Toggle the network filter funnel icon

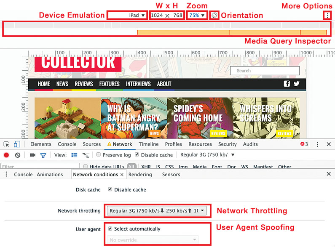pyautogui.click(x=43, y=155)
